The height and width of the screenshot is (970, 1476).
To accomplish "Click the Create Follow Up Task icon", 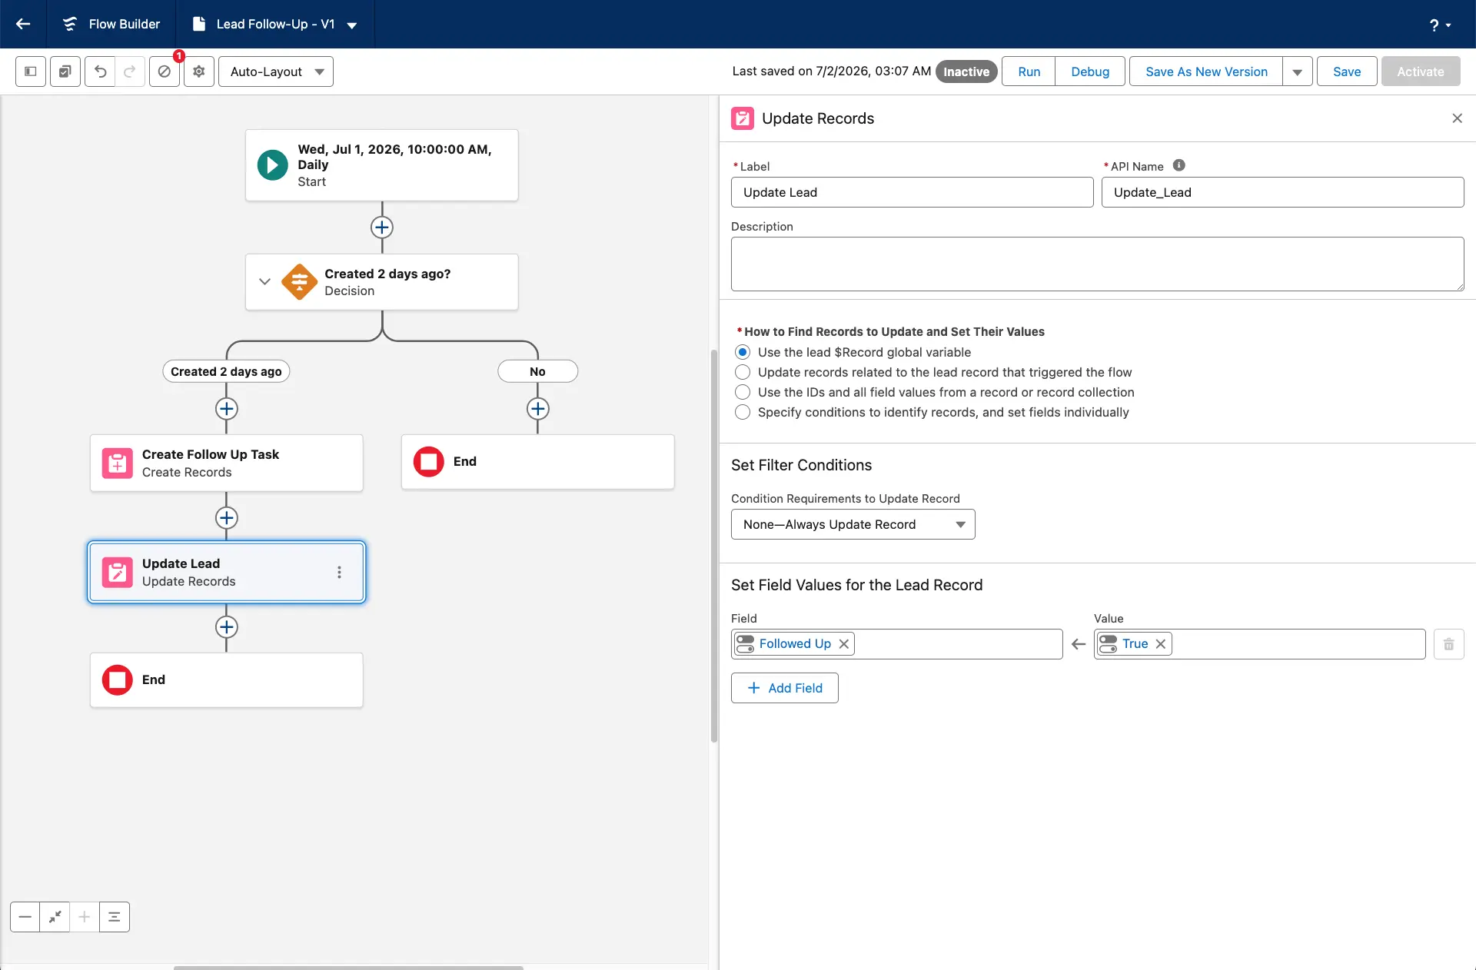I will click(x=118, y=463).
